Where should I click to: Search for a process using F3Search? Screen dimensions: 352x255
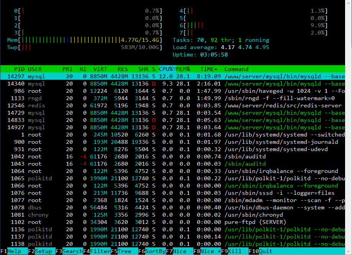69,251
